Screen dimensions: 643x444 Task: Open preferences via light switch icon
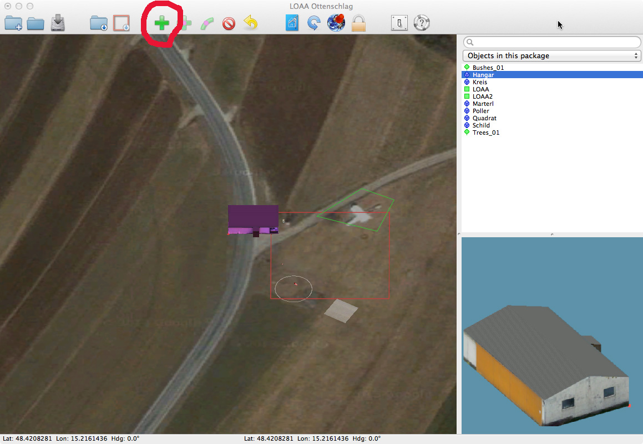pos(399,23)
